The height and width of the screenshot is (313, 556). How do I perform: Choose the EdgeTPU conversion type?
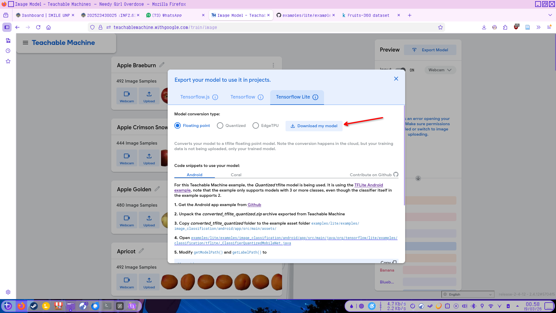(x=255, y=125)
